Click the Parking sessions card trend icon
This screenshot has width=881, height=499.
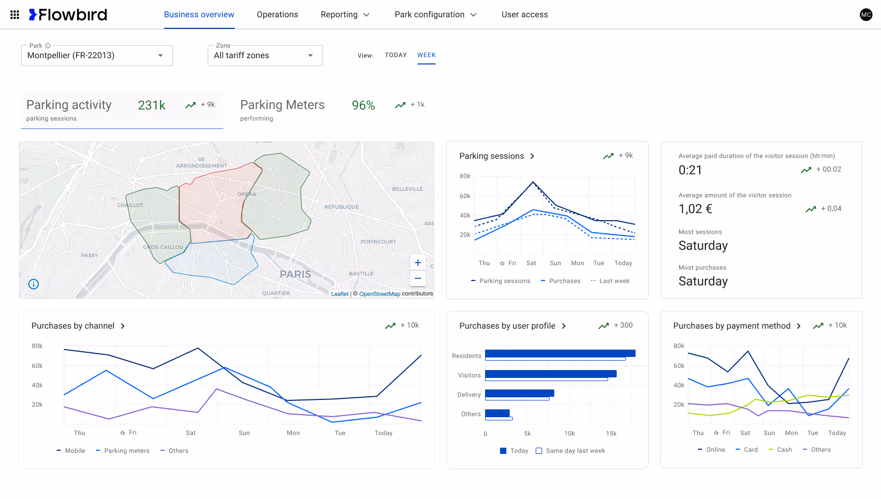tap(608, 156)
